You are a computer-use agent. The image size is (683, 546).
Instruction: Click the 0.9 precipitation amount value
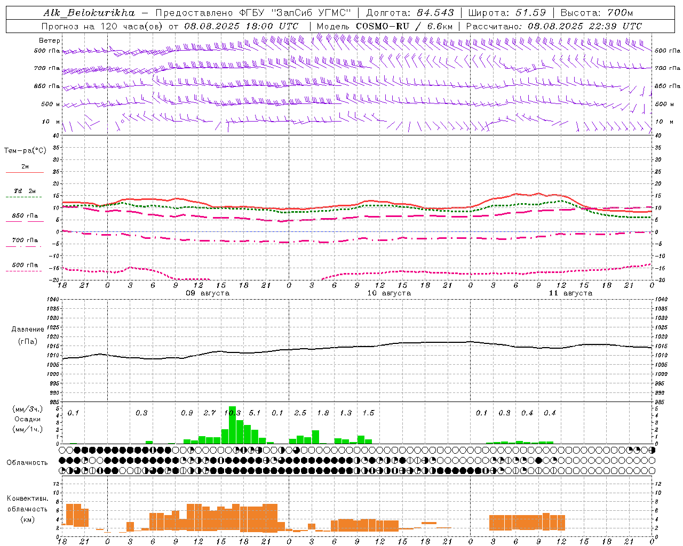pyautogui.click(x=187, y=413)
